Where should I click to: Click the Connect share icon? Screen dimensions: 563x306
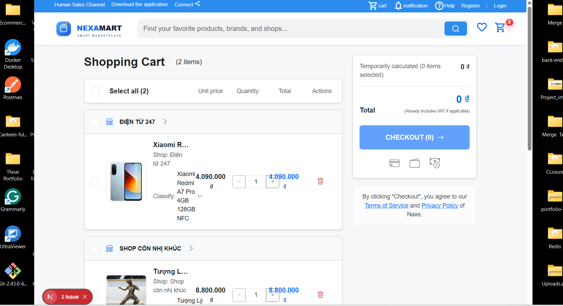coord(197,4)
